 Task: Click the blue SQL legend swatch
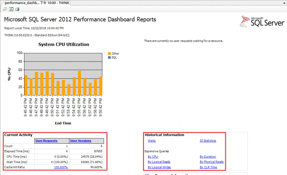point(109,57)
